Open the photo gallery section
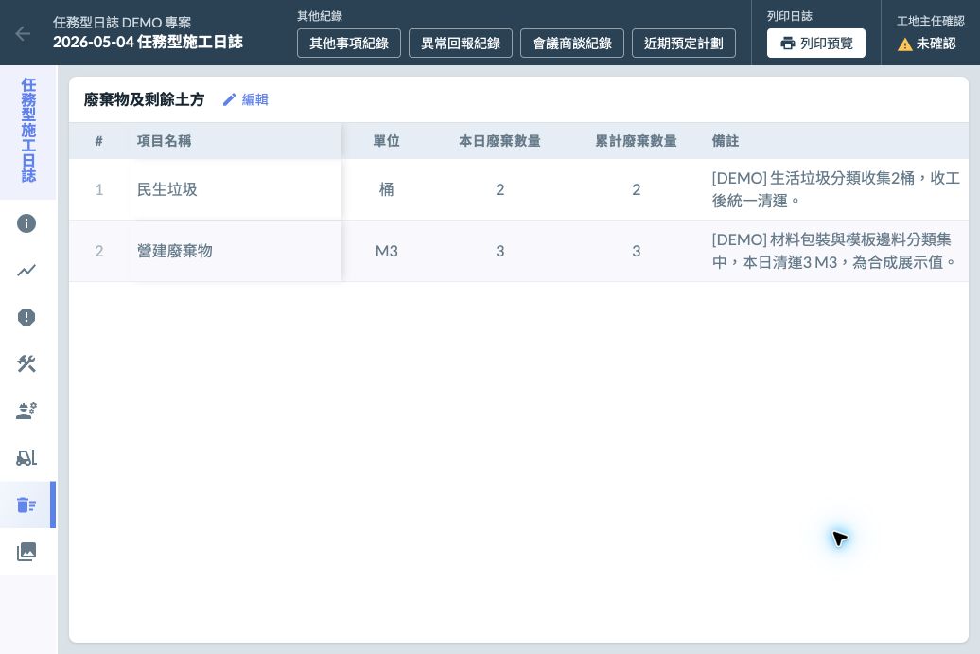Viewport: 980px width, 654px height. [x=26, y=552]
